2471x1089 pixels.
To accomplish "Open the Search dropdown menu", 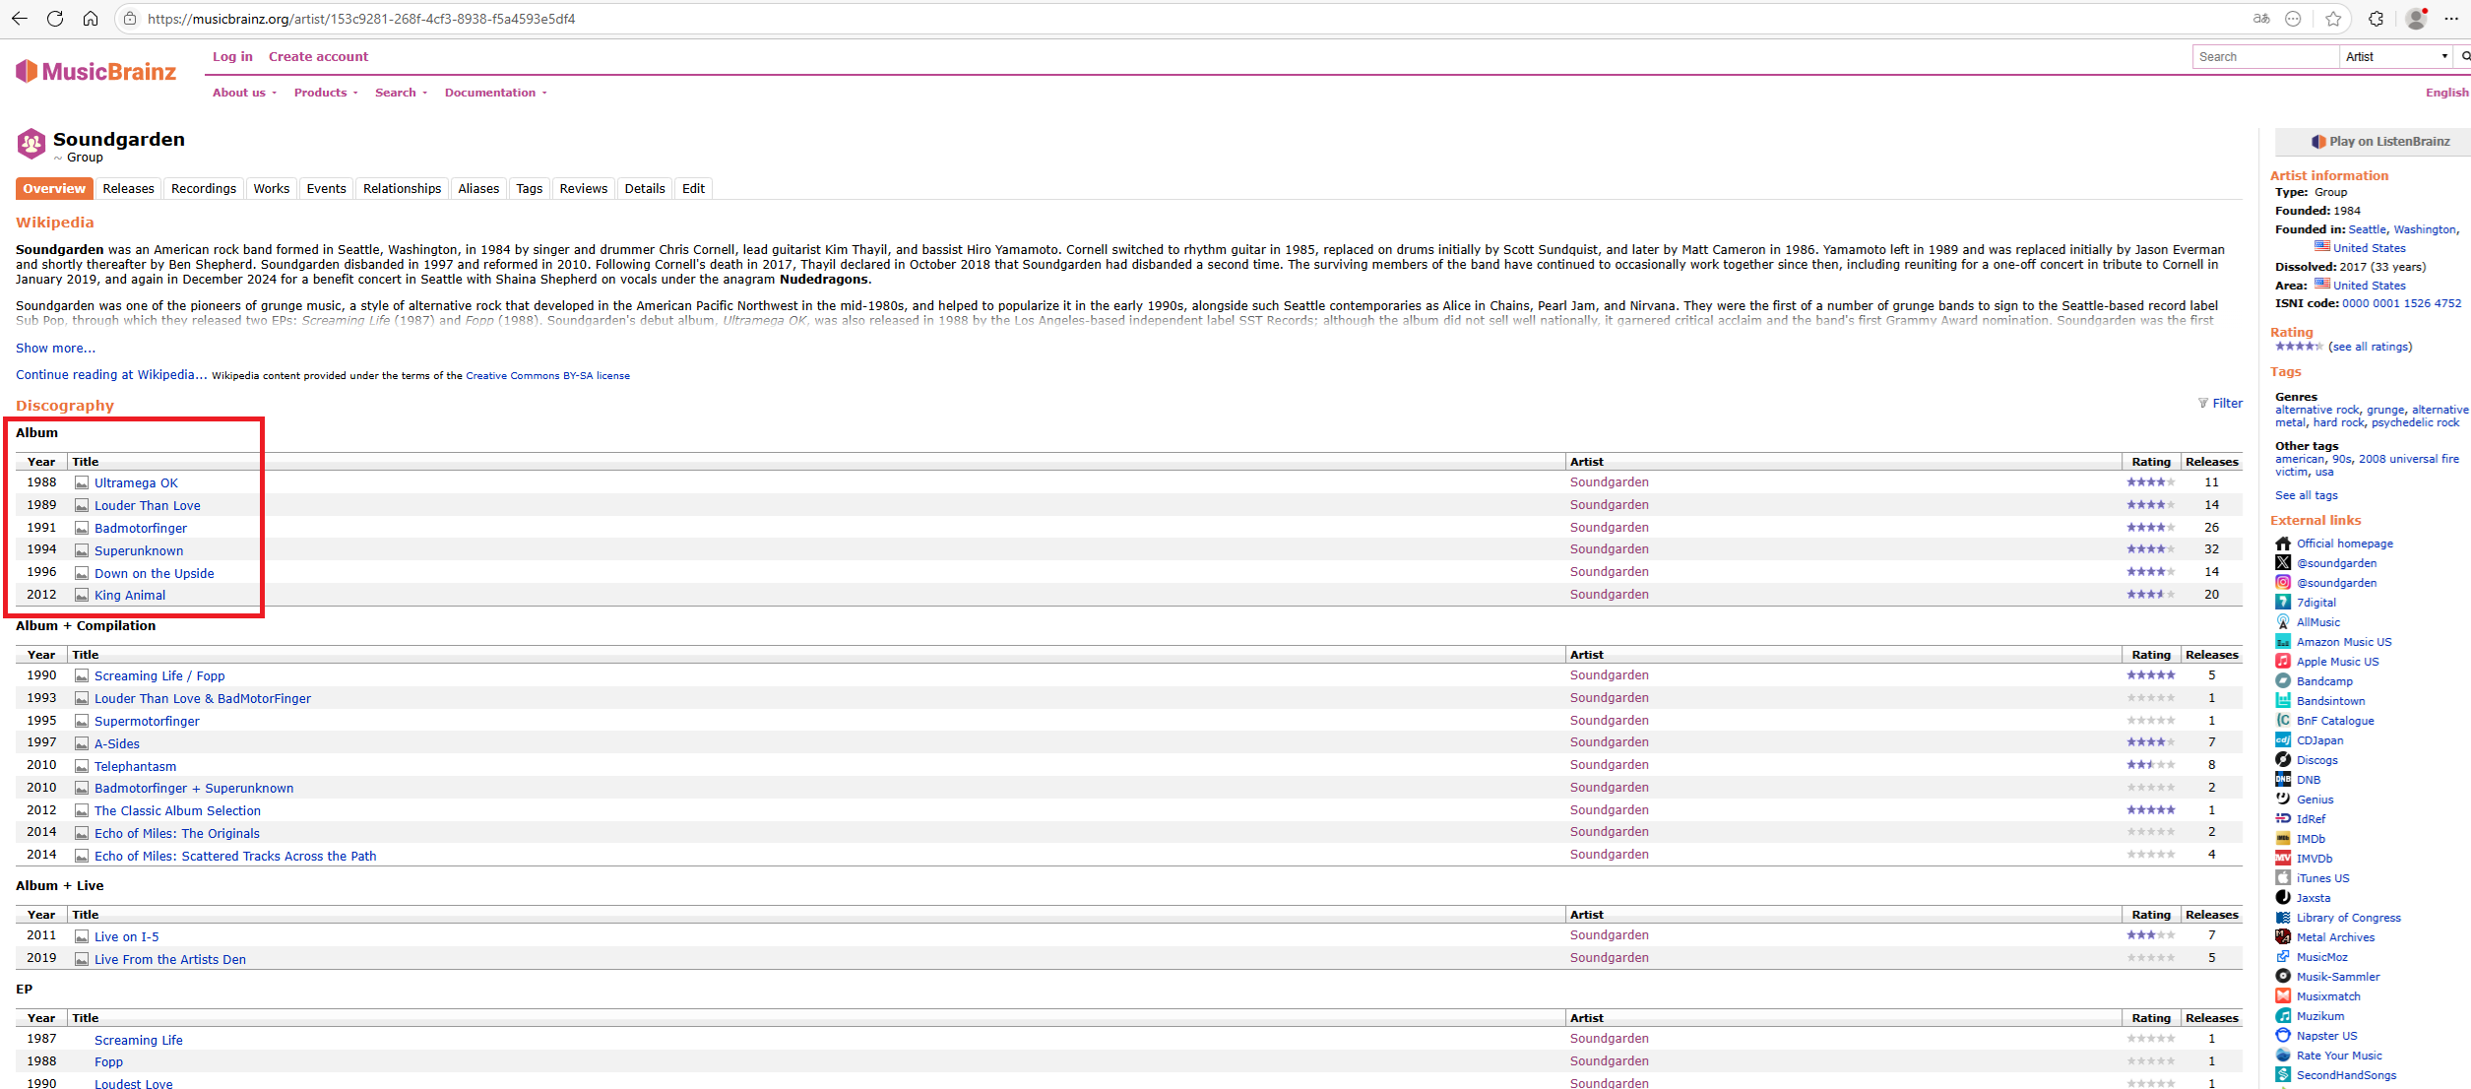I will (x=401, y=93).
